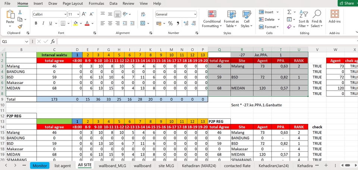Decrease decimal places
This screenshot has height=170, width=358.
click(194, 23)
